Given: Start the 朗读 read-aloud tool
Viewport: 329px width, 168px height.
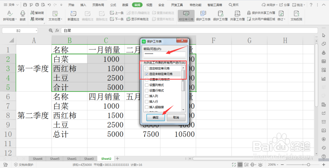Looking at the screenshot, I should [x=23, y=16].
